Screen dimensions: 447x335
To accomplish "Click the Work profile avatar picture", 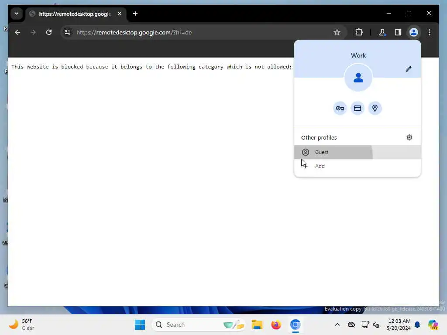I will [358, 78].
